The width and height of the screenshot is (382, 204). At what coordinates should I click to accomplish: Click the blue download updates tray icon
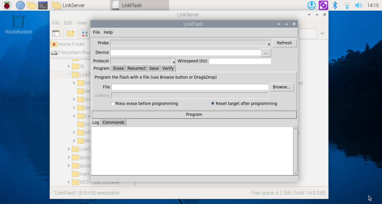pos(312,5)
